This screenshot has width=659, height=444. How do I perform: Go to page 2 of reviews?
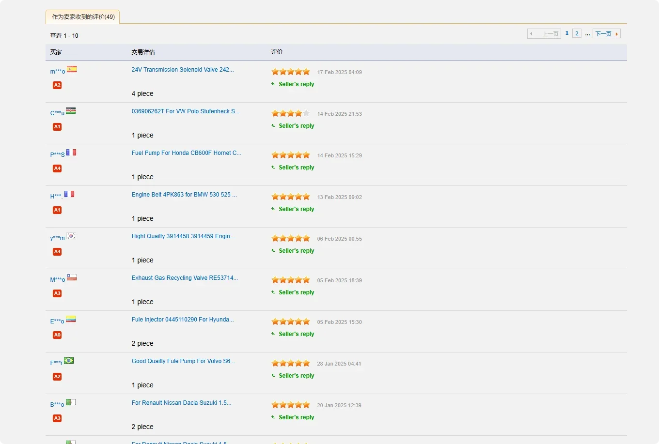[x=577, y=33]
